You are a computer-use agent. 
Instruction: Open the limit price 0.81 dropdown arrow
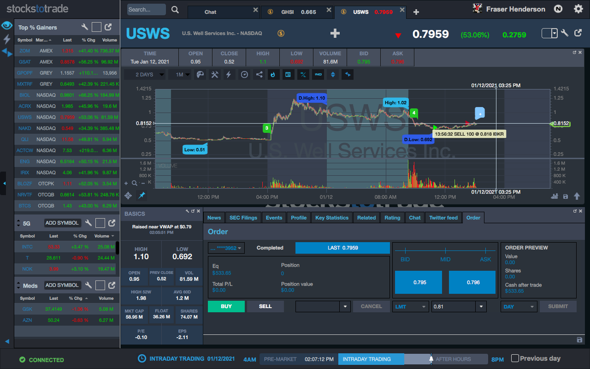click(x=482, y=306)
